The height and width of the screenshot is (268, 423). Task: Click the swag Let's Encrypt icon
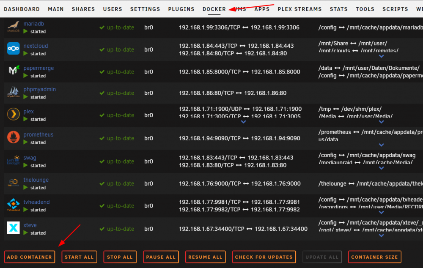[13, 161]
